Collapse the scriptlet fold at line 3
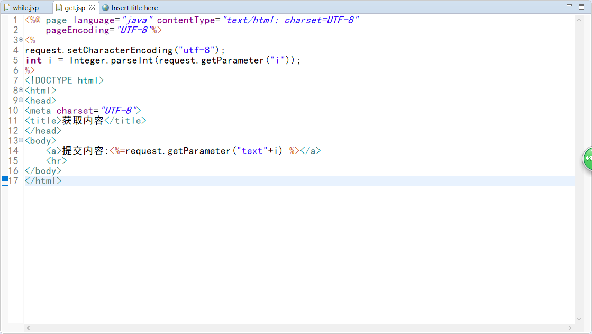The width and height of the screenshot is (592, 334). (x=21, y=40)
